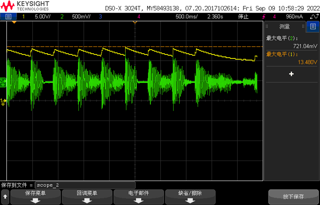This screenshot has width=320, height=205.
Task: Open the blue sidebar menu icon beside 测量
Action: pyautogui.click(x=313, y=26)
